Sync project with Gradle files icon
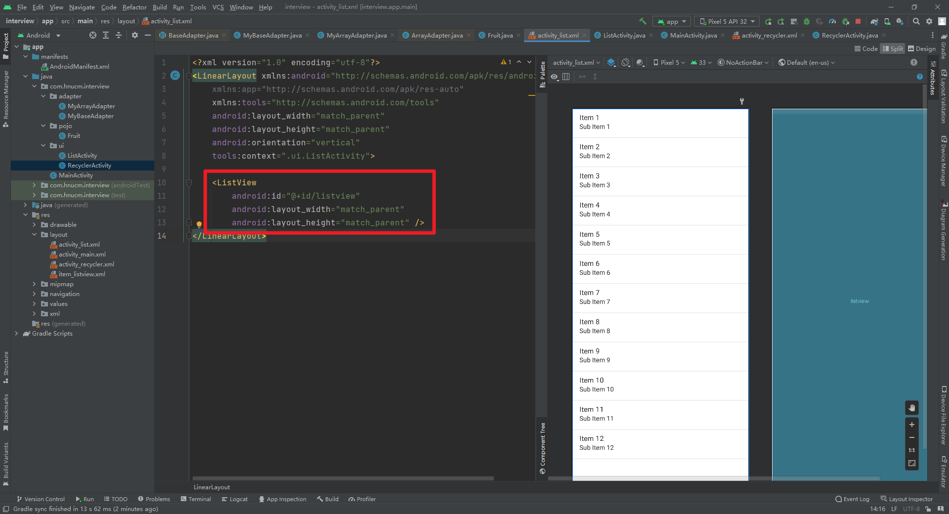 [874, 21]
